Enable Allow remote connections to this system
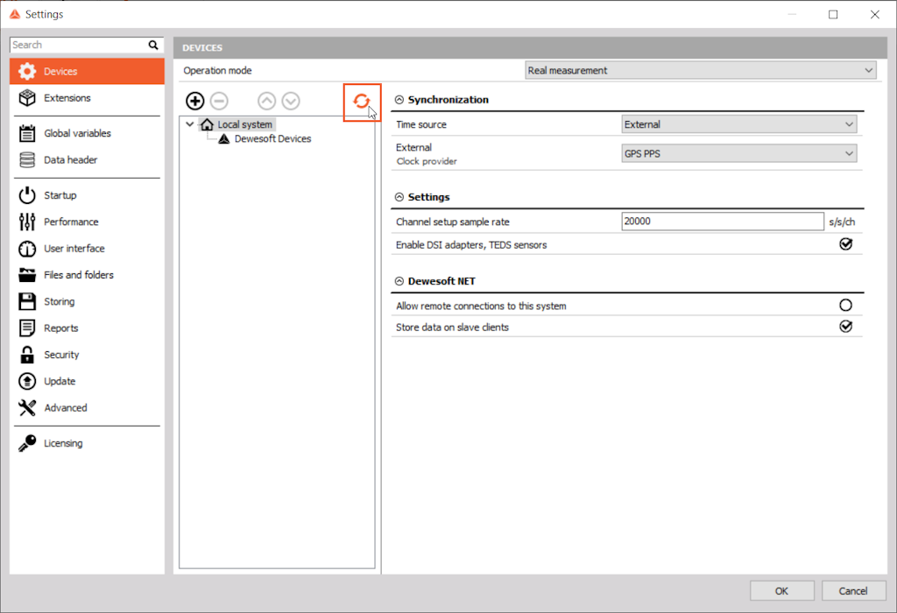The height and width of the screenshot is (613, 897). tap(845, 306)
